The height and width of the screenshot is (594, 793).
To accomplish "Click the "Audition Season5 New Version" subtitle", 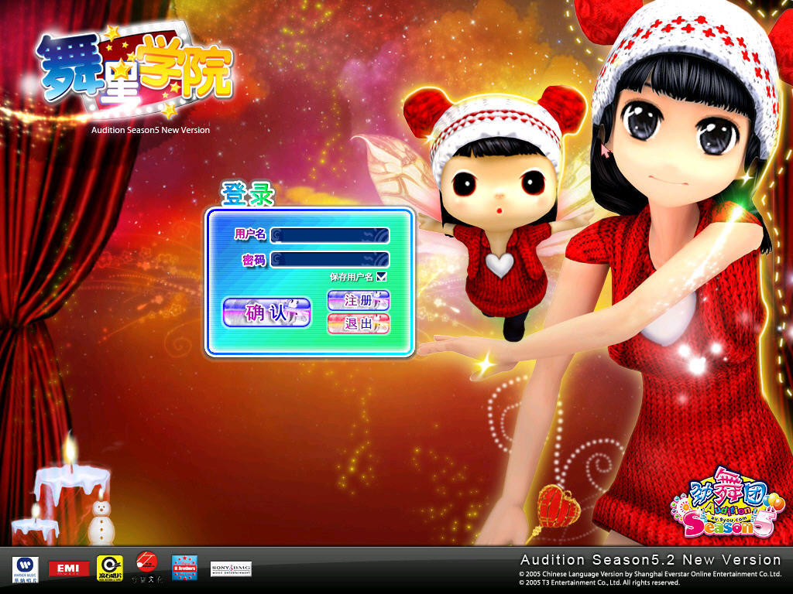I will click(x=150, y=130).
